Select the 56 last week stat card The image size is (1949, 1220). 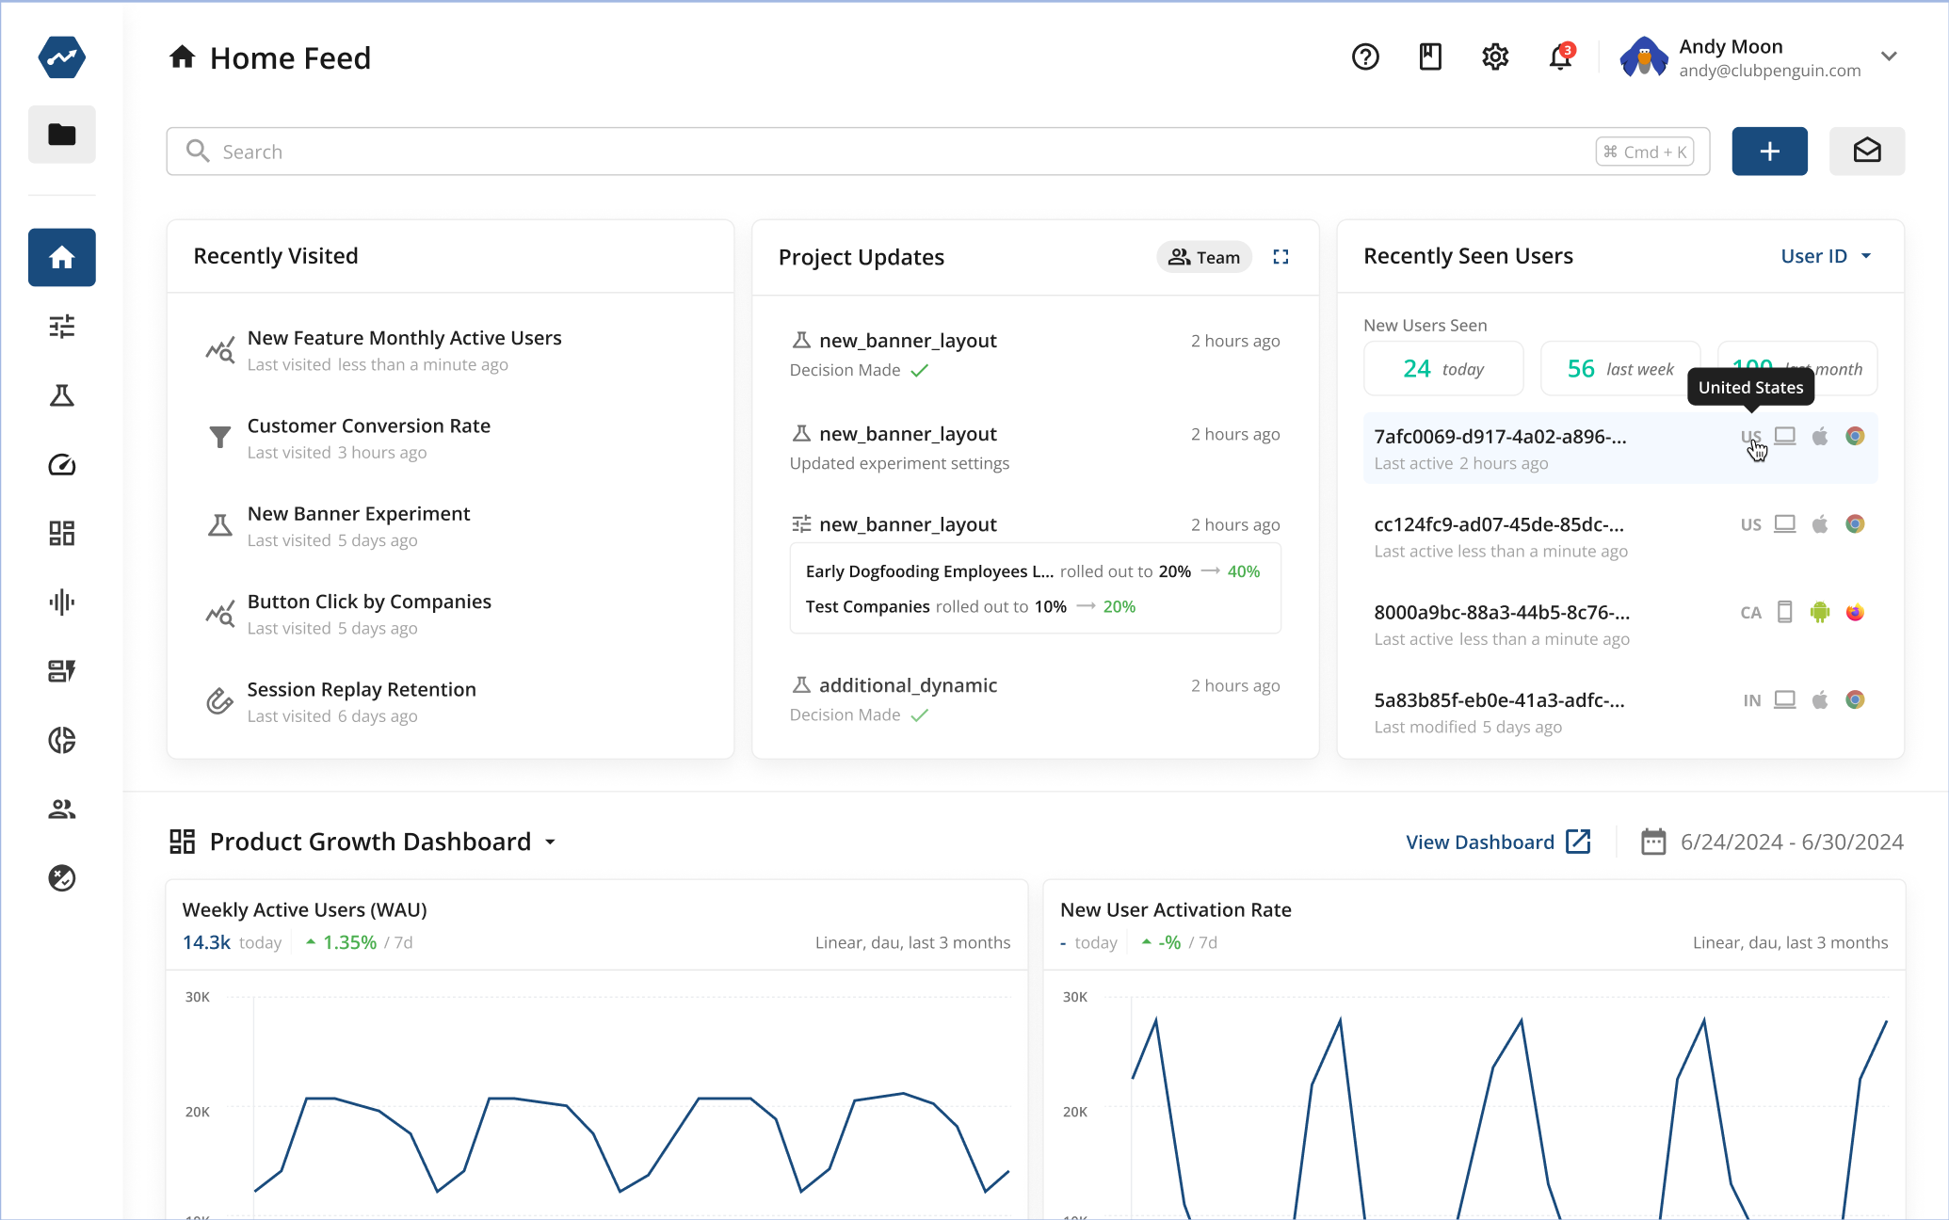1620,369
